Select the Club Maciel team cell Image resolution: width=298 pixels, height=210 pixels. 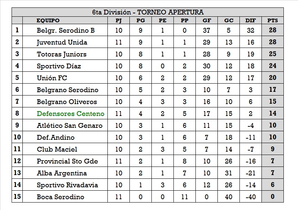pyautogui.click(x=57, y=149)
